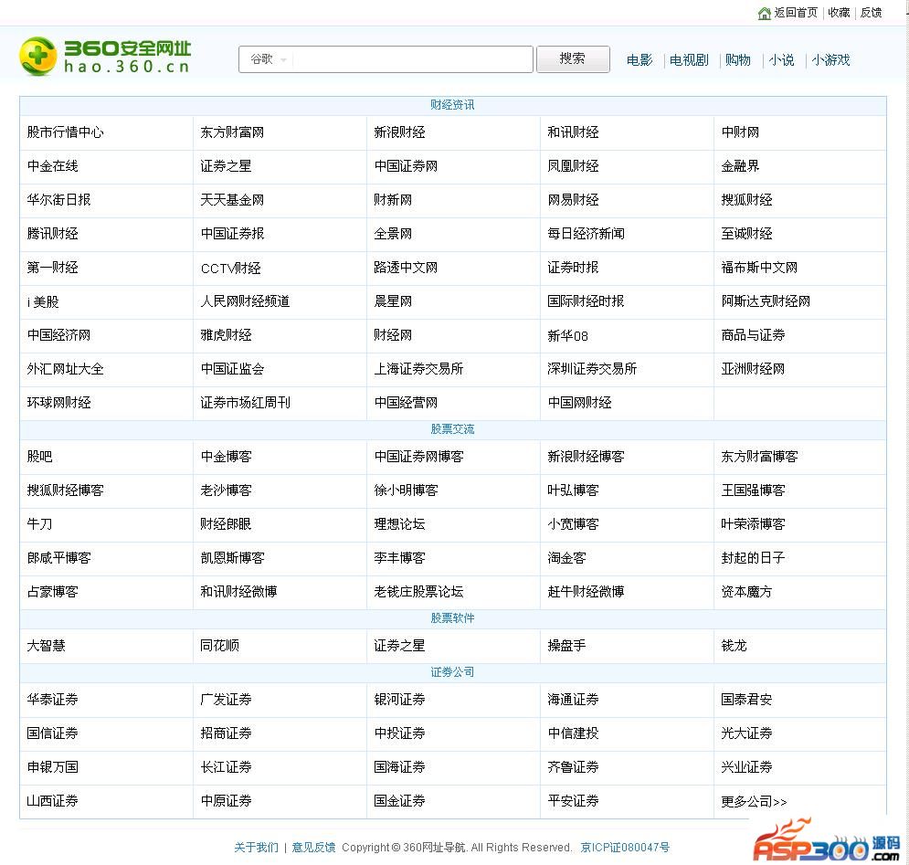Open 财经郎眼 link
The image size is (909, 865).
[226, 524]
